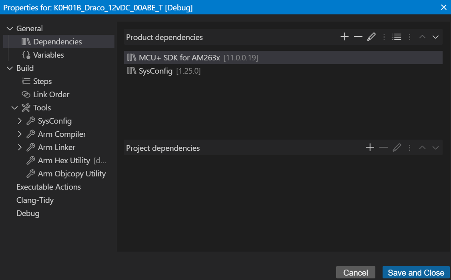The height and width of the screenshot is (280, 451).
Task: Move the selected product dependency down
Action: (x=436, y=37)
